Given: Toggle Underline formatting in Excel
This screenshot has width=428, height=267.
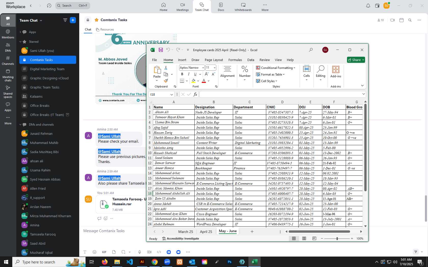Looking at the screenshot, I should [195, 74].
